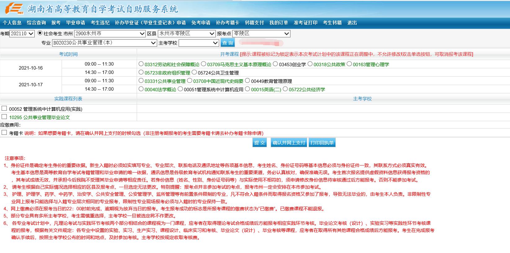The image size is (510, 253).
Task: Click the 考试时间 column header
Action: click(x=68, y=54)
